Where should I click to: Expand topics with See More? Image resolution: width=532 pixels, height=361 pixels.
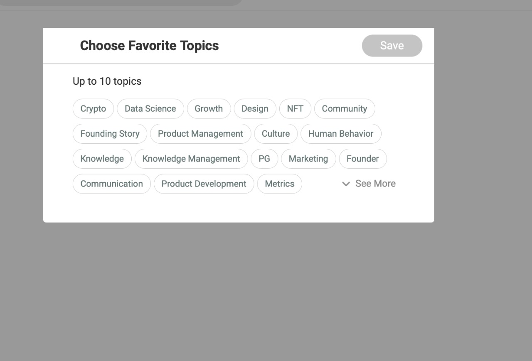(369, 184)
